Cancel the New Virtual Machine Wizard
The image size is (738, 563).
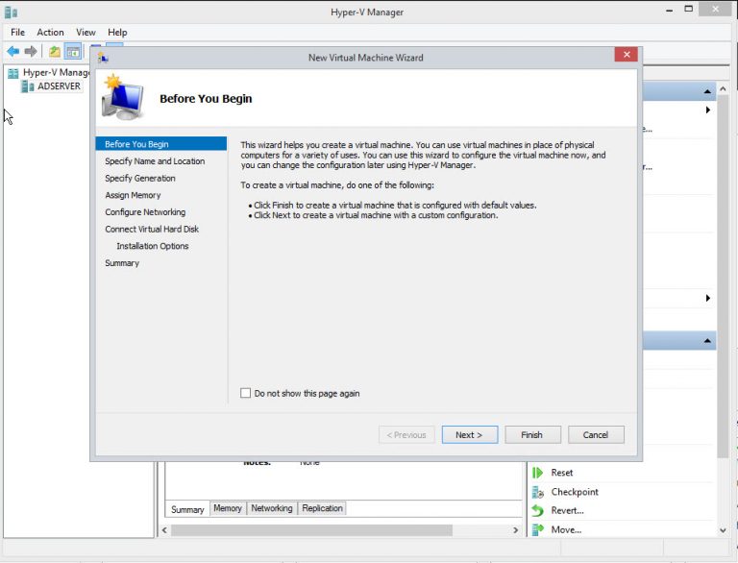pyautogui.click(x=596, y=435)
